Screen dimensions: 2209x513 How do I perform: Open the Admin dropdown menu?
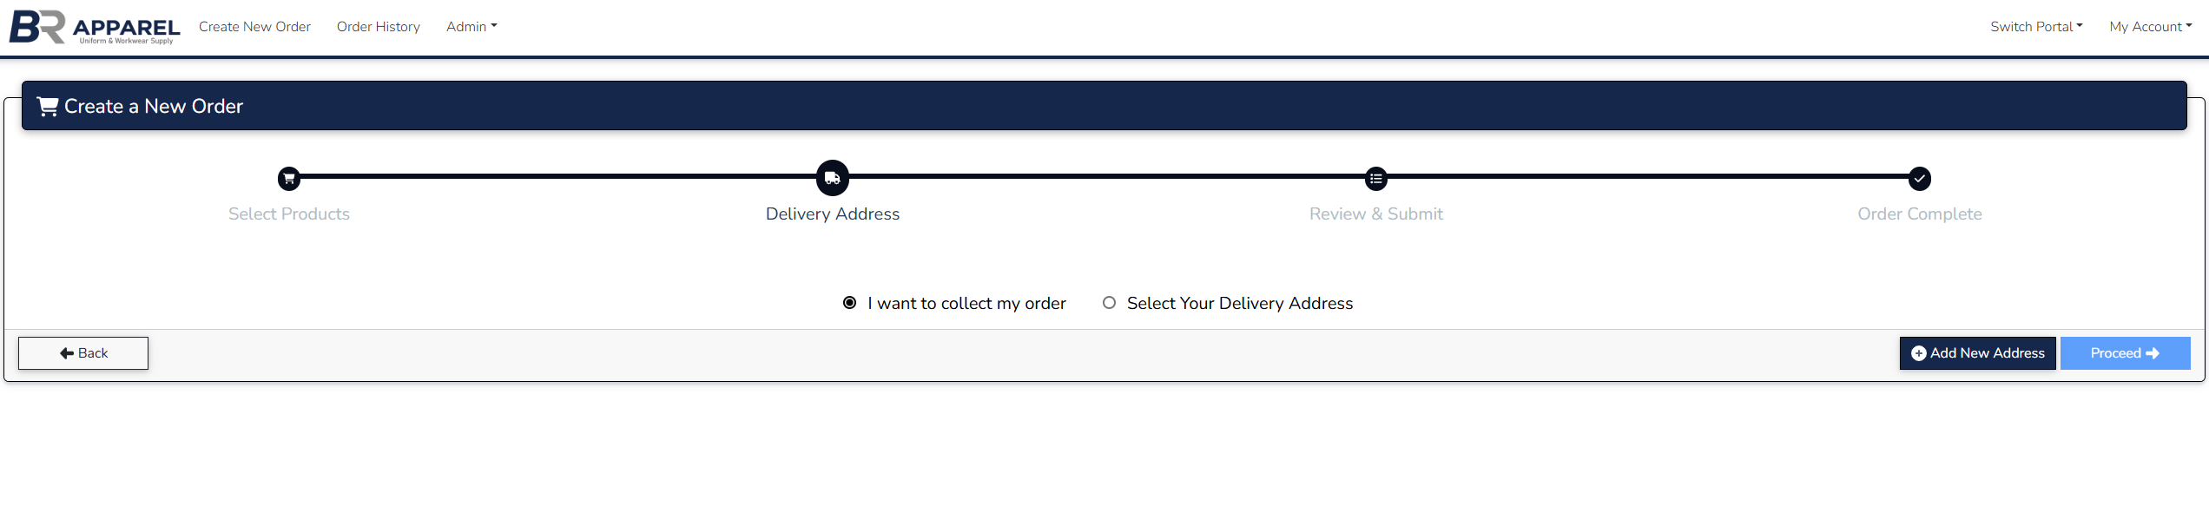pyautogui.click(x=471, y=27)
